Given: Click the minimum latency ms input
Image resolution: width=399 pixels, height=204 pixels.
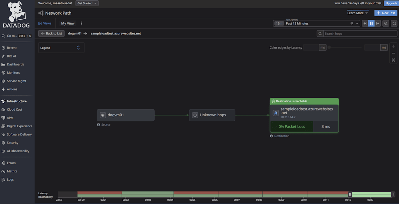Looking at the screenshot, I should [x=311, y=48].
